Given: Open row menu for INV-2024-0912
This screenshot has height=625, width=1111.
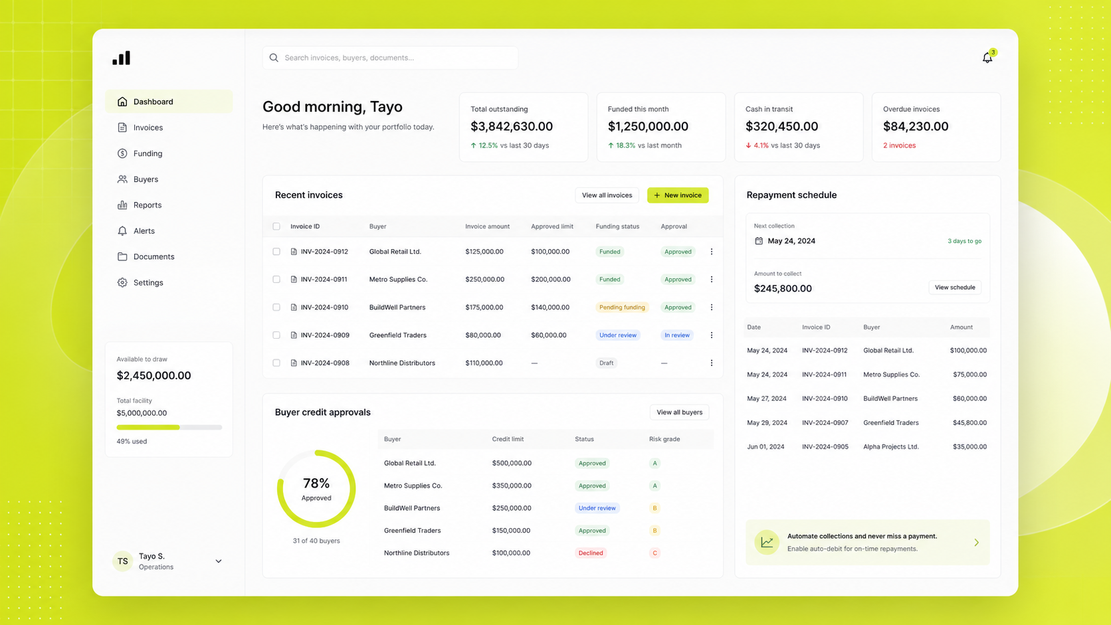Looking at the screenshot, I should [x=712, y=252].
